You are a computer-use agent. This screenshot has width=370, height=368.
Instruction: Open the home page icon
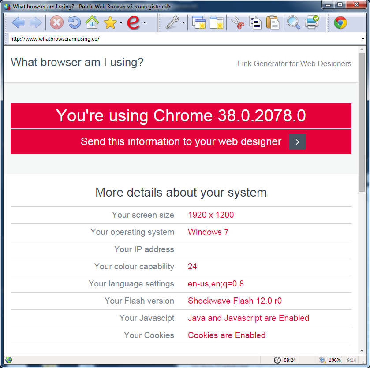[x=92, y=22]
